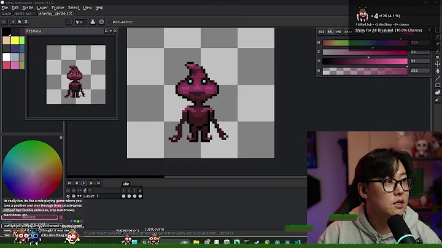Viewport: 442px width, 248px height.
Task: Toggle visibility of Layer 1
Action: tap(68, 196)
